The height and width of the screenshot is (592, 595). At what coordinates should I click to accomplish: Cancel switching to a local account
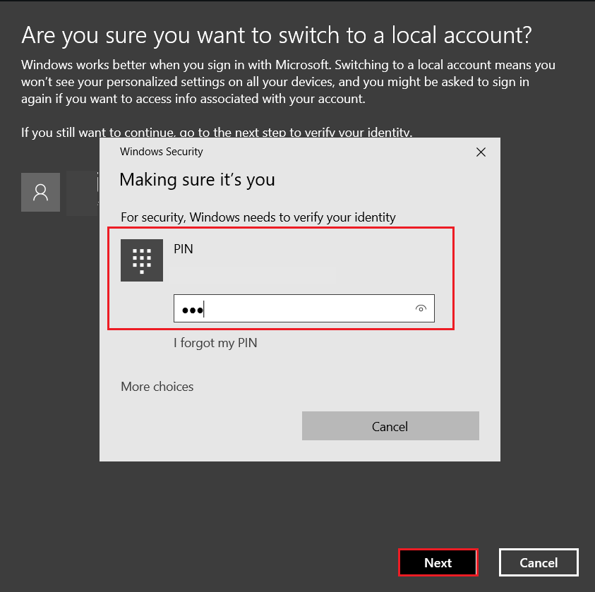tap(539, 562)
